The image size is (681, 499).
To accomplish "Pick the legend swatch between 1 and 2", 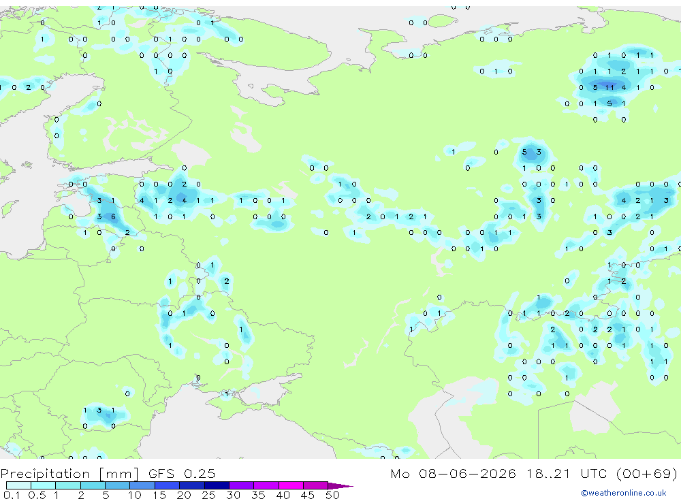I will click(x=68, y=485).
